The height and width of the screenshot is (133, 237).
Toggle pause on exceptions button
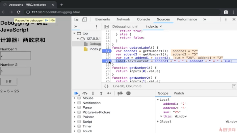[128, 93]
